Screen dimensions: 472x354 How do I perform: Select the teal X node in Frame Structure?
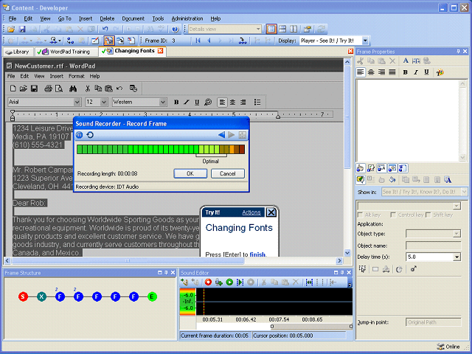pos(41,296)
